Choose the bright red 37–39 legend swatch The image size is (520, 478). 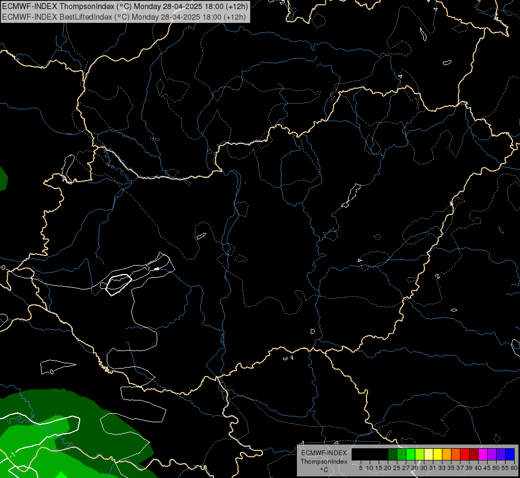point(464,455)
